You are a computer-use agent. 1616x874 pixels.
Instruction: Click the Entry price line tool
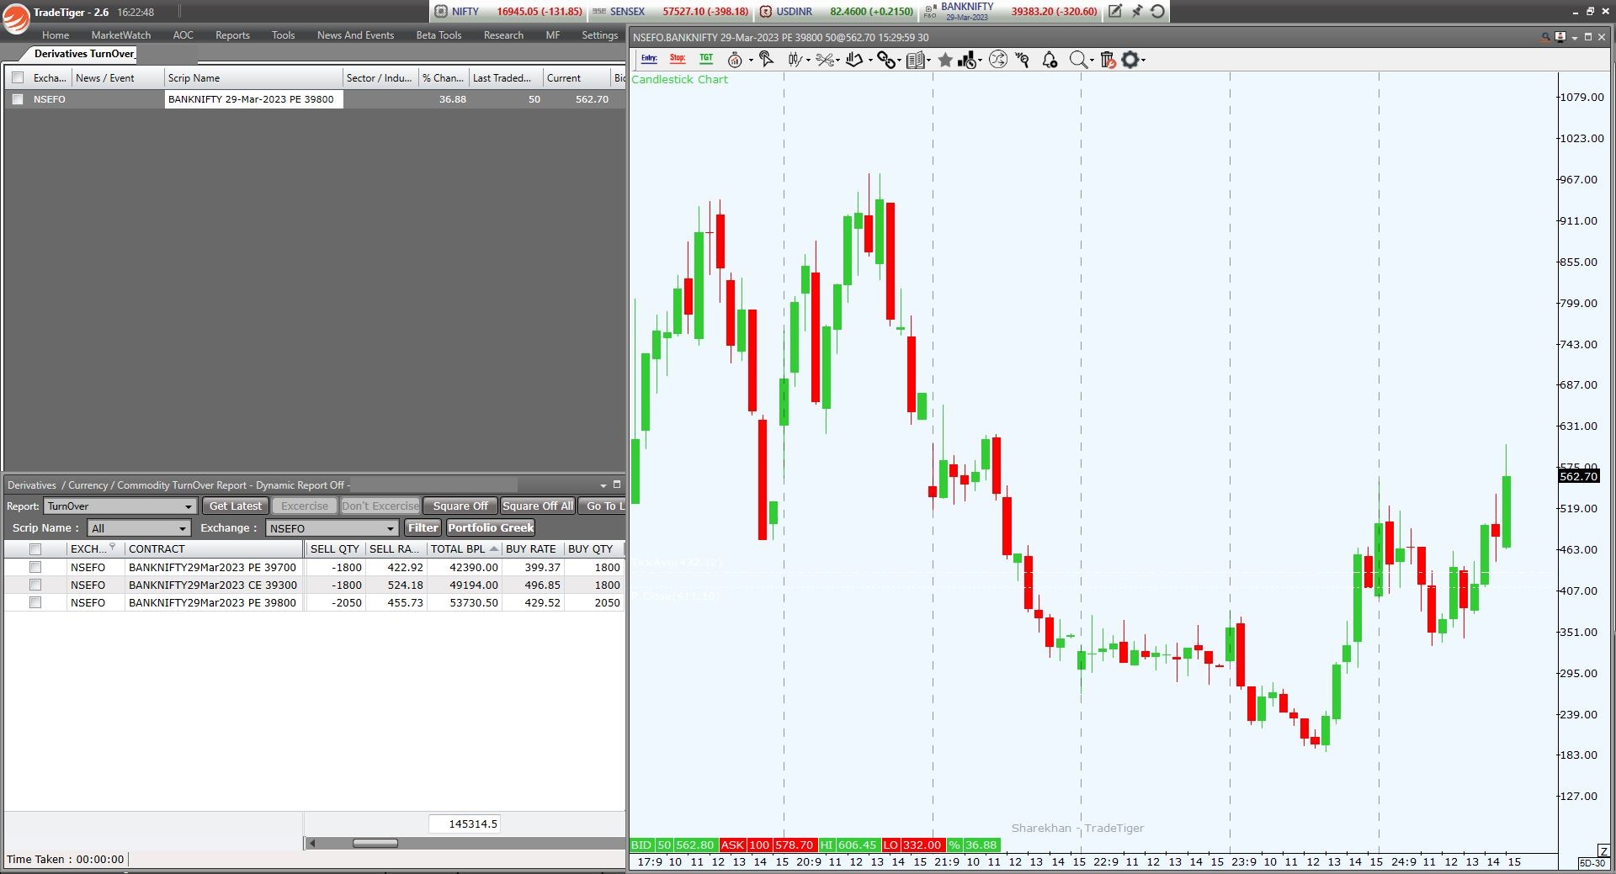[649, 59]
